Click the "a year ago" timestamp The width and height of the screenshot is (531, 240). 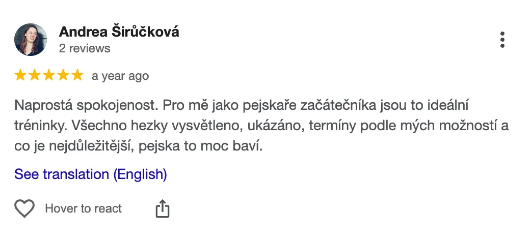pos(120,76)
